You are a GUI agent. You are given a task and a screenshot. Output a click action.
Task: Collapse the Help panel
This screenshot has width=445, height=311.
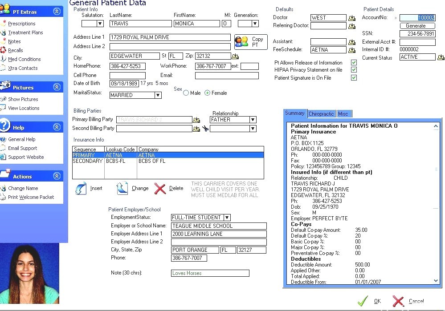(x=57, y=127)
